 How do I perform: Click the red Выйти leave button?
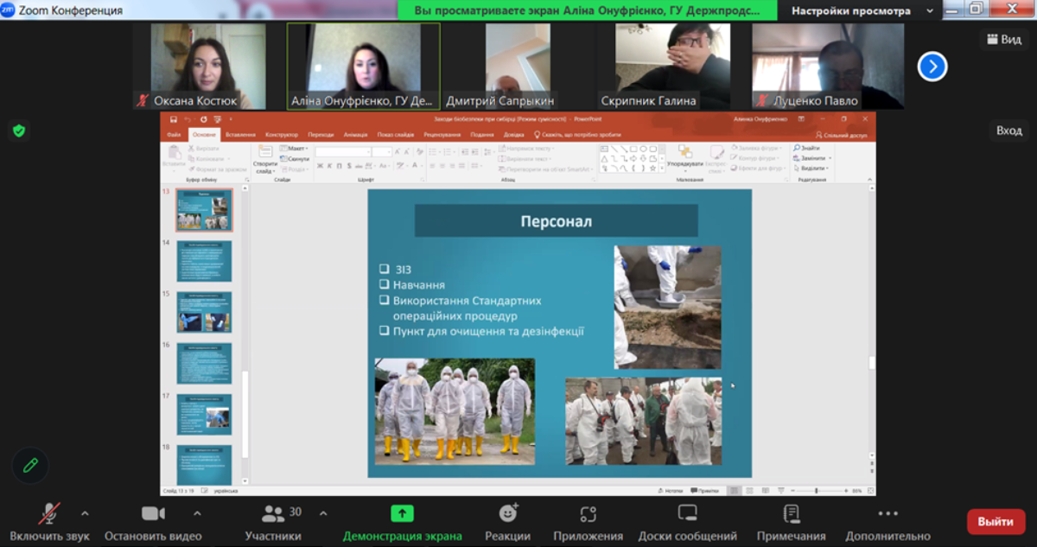point(996,522)
